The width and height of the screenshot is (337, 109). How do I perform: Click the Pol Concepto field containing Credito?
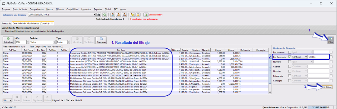coord(319,57)
